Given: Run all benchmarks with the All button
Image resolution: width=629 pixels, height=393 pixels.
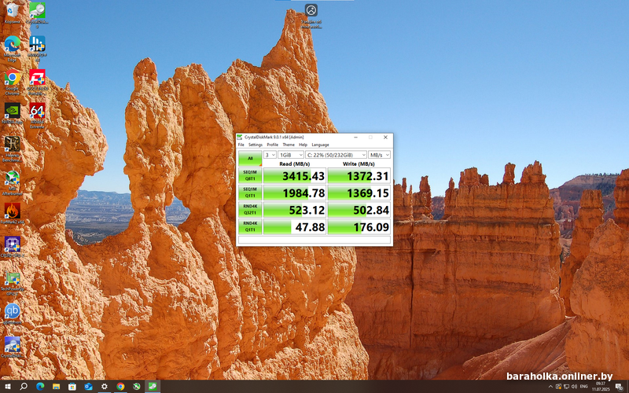Looking at the screenshot, I should pyautogui.click(x=250, y=159).
